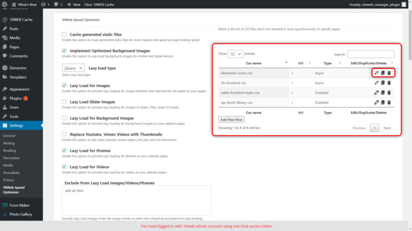
Task: Go to Privacy settings submenu
Action: pyautogui.click(x=8, y=180)
